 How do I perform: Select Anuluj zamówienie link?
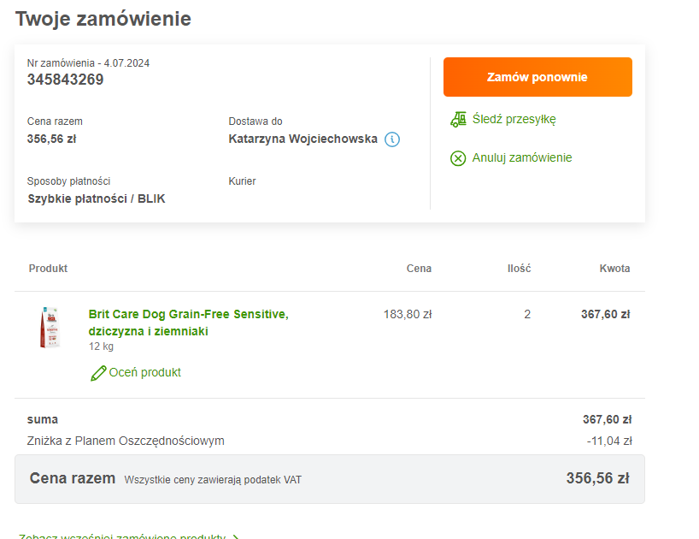[522, 157]
